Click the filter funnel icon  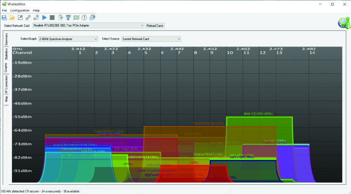pyautogui.click(x=68, y=18)
